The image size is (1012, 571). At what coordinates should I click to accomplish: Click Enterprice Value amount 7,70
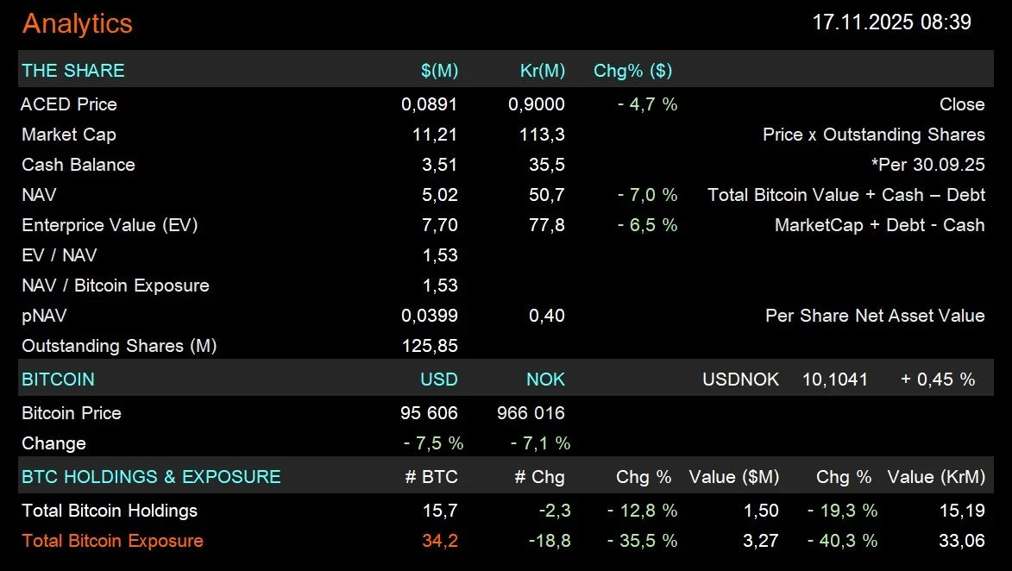click(x=439, y=225)
